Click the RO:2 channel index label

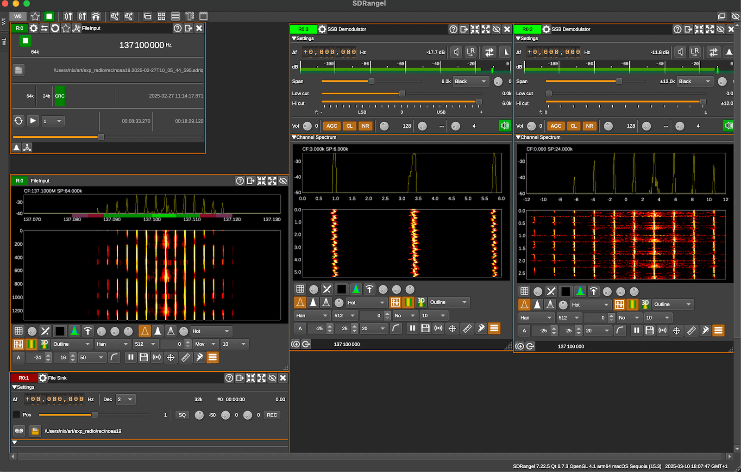[527, 29]
